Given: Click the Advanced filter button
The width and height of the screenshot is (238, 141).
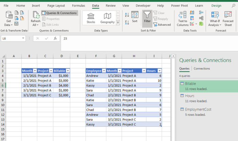Looking at the screenshot, I should [162, 24].
